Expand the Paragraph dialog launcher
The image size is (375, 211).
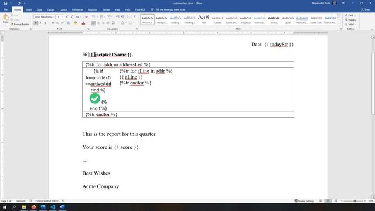point(137,29)
